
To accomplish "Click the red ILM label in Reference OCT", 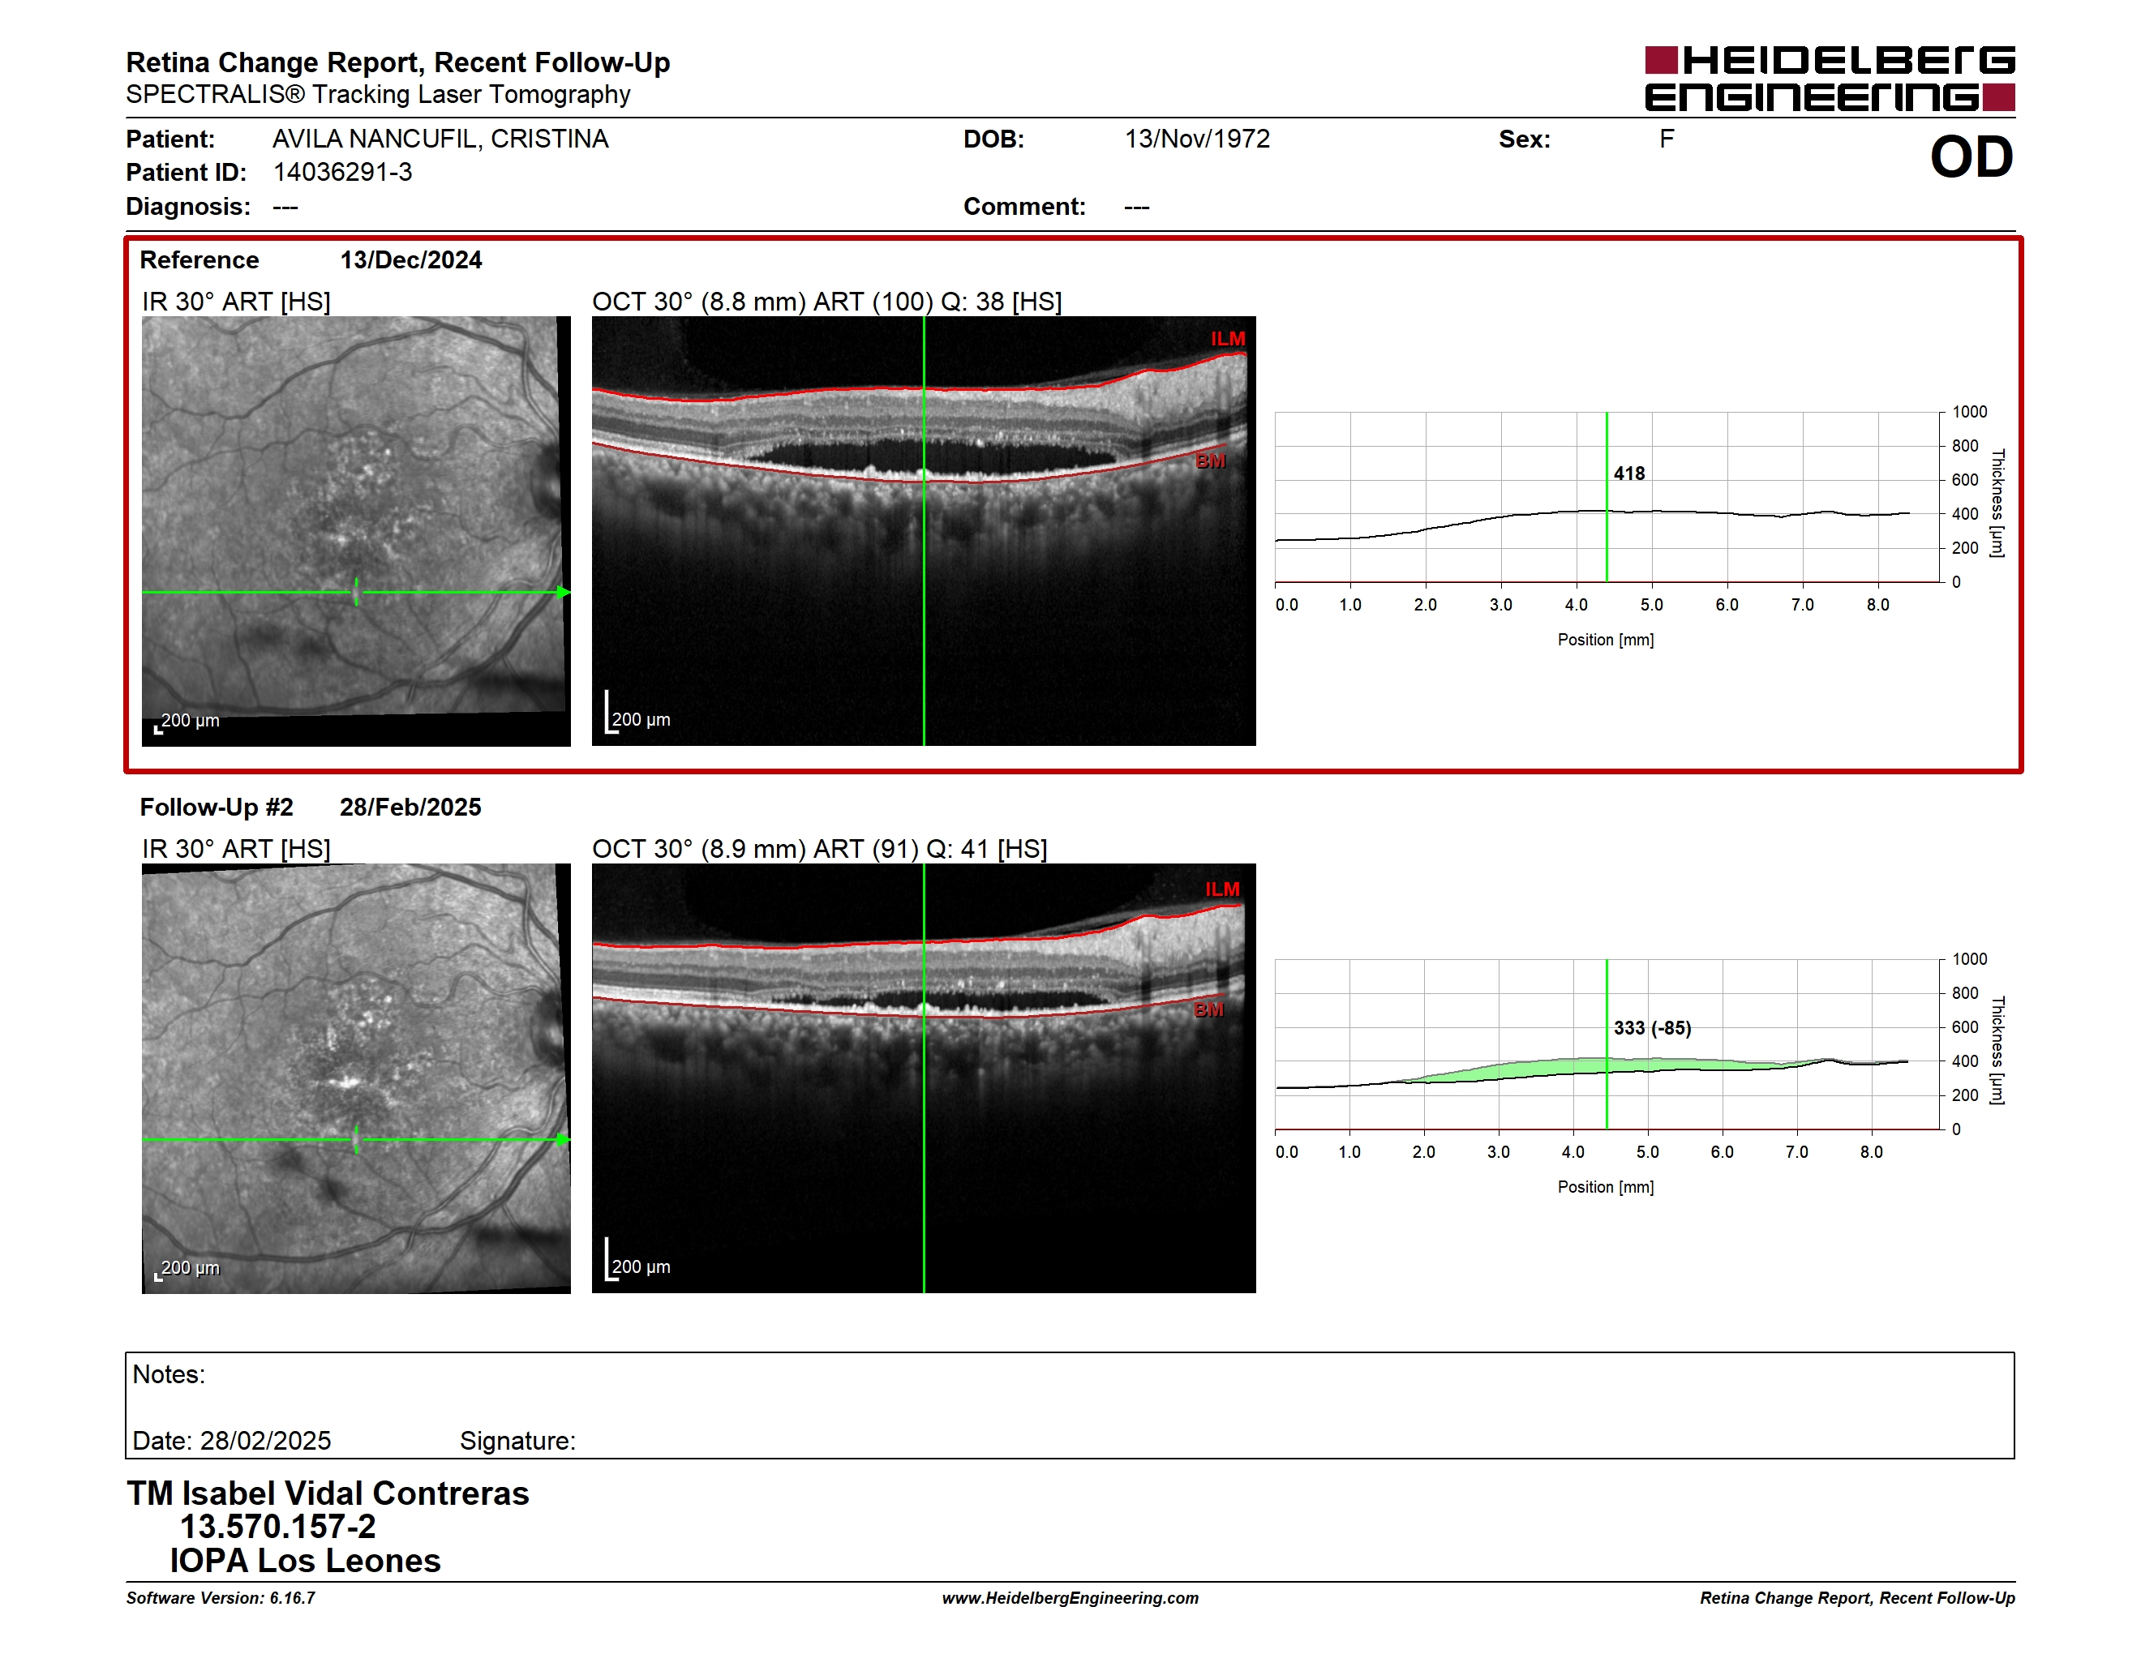I will [x=1227, y=339].
